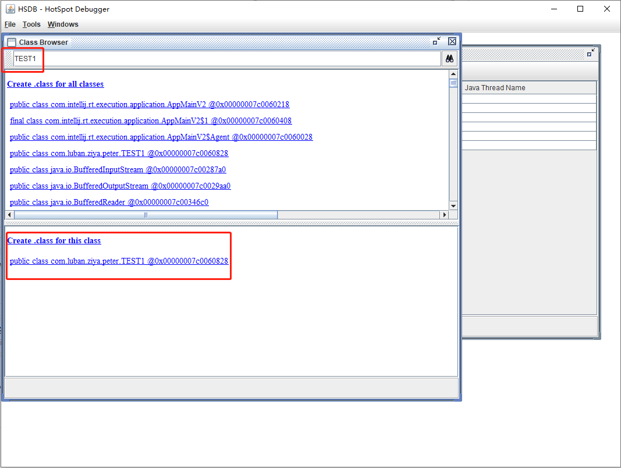Image resolution: width=621 pixels, height=468 pixels.
Task: Open the AppMainV2$1 final class link
Action: 151,120
